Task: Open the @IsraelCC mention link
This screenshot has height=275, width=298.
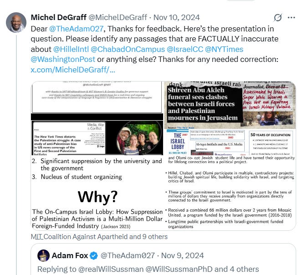Action: tap(185, 49)
